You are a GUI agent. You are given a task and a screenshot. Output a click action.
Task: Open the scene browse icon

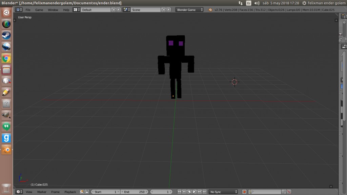click(x=127, y=10)
